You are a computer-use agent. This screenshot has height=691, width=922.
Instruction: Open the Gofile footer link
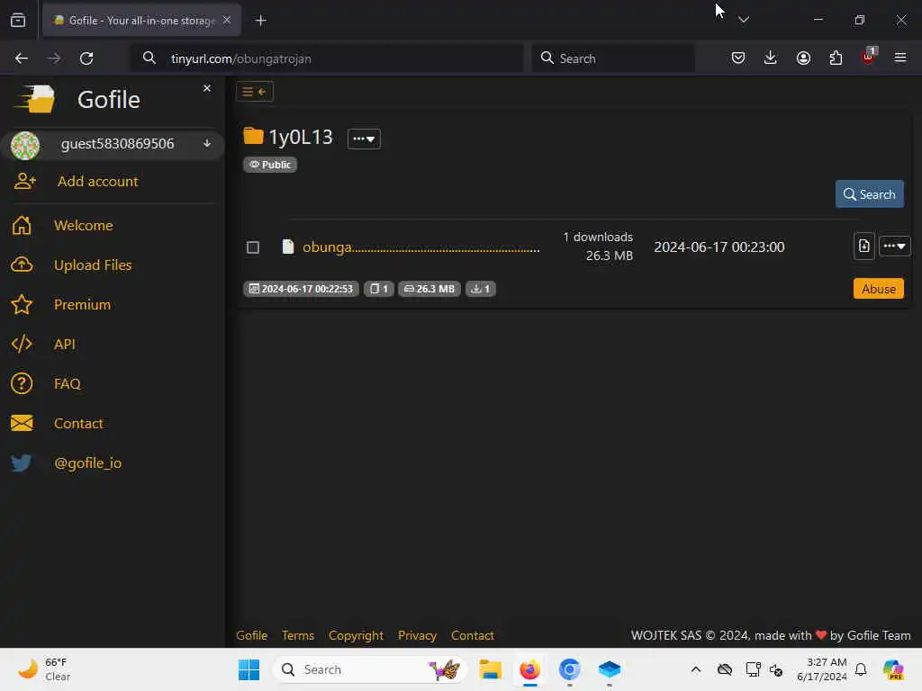pyautogui.click(x=252, y=636)
